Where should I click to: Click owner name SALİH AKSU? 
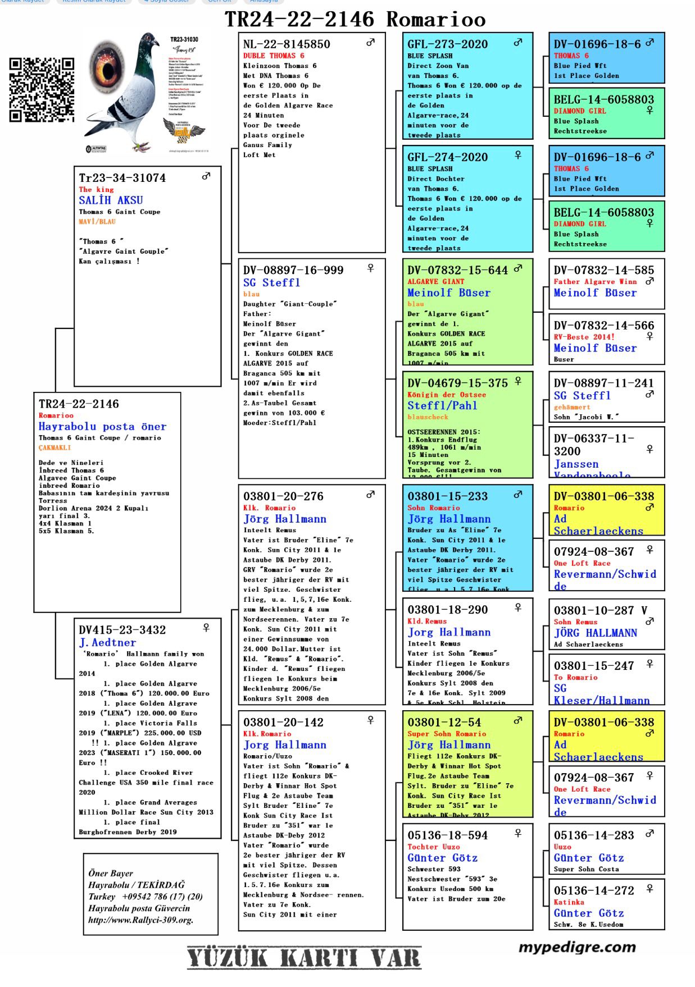[x=111, y=200]
